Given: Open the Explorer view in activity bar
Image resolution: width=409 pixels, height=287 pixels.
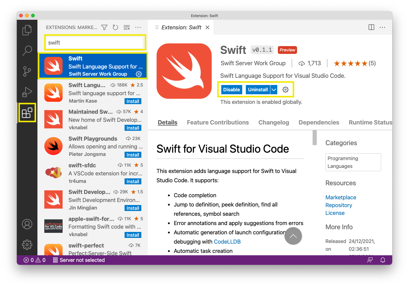Looking at the screenshot, I should [x=27, y=30].
